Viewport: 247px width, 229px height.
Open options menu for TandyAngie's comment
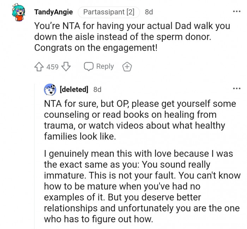pyautogui.click(x=236, y=12)
